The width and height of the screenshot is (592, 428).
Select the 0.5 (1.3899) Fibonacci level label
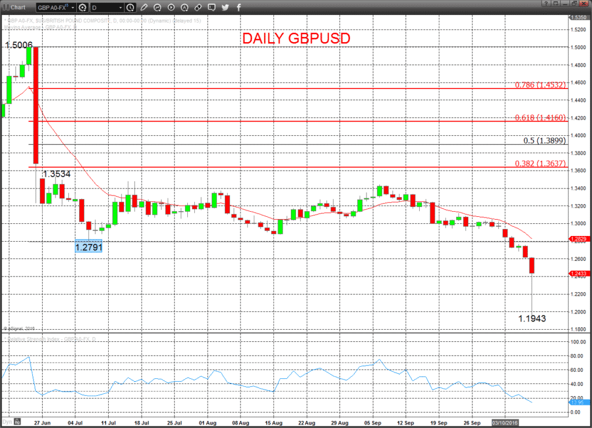545,141
